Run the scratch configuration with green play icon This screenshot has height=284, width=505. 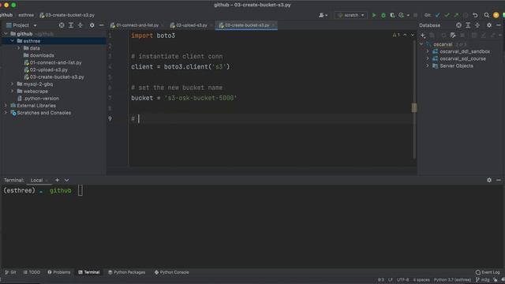(x=374, y=15)
